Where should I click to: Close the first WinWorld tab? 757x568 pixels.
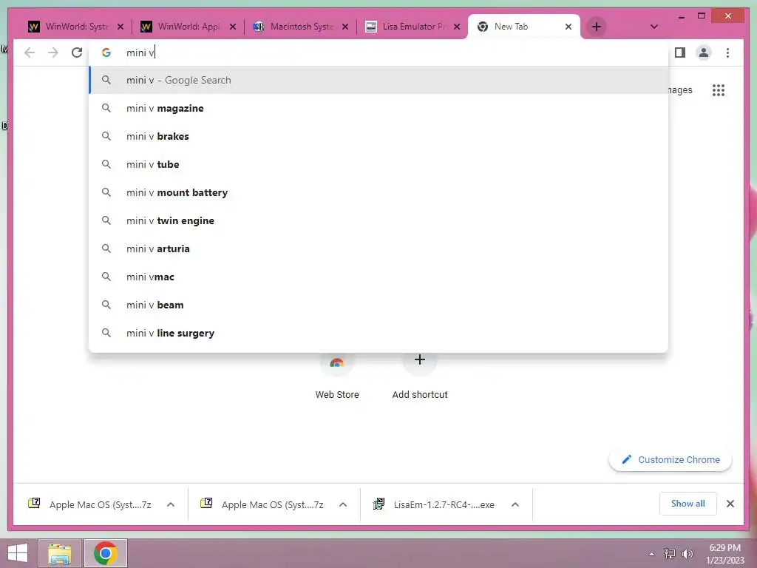pos(120,27)
